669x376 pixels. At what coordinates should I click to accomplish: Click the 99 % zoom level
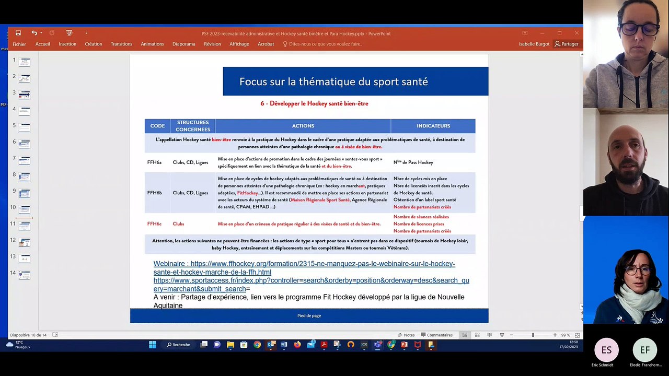pos(566,335)
